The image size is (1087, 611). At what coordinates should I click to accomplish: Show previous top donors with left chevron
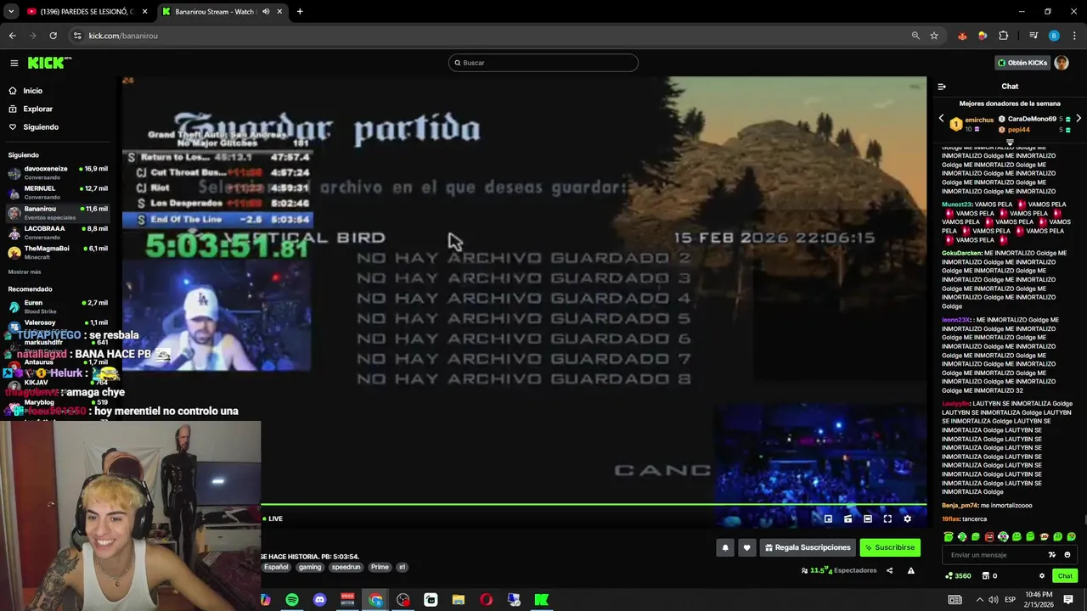(941, 119)
